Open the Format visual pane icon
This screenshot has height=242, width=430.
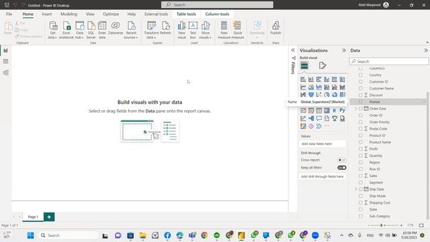(322, 66)
